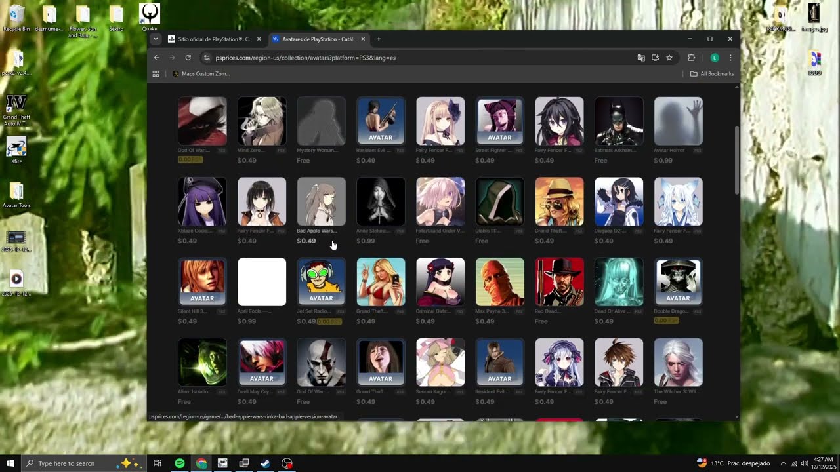Viewport: 840px width, 472px height.
Task: Open the Jet Set Radio avatar thumbnail
Action: pos(322,282)
